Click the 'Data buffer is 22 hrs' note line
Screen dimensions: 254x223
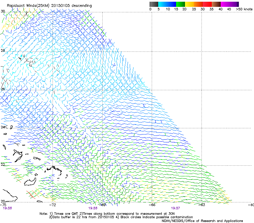pyautogui.click(x=121, y=217)
